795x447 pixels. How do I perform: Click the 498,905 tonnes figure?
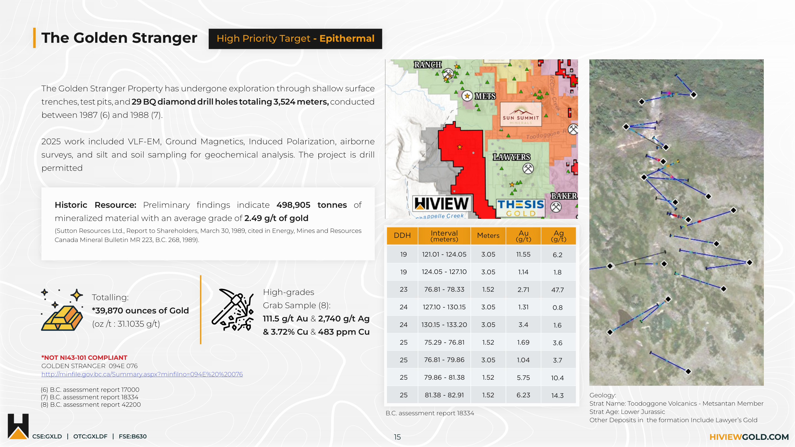pyautogui.click(x=312, y=205)
